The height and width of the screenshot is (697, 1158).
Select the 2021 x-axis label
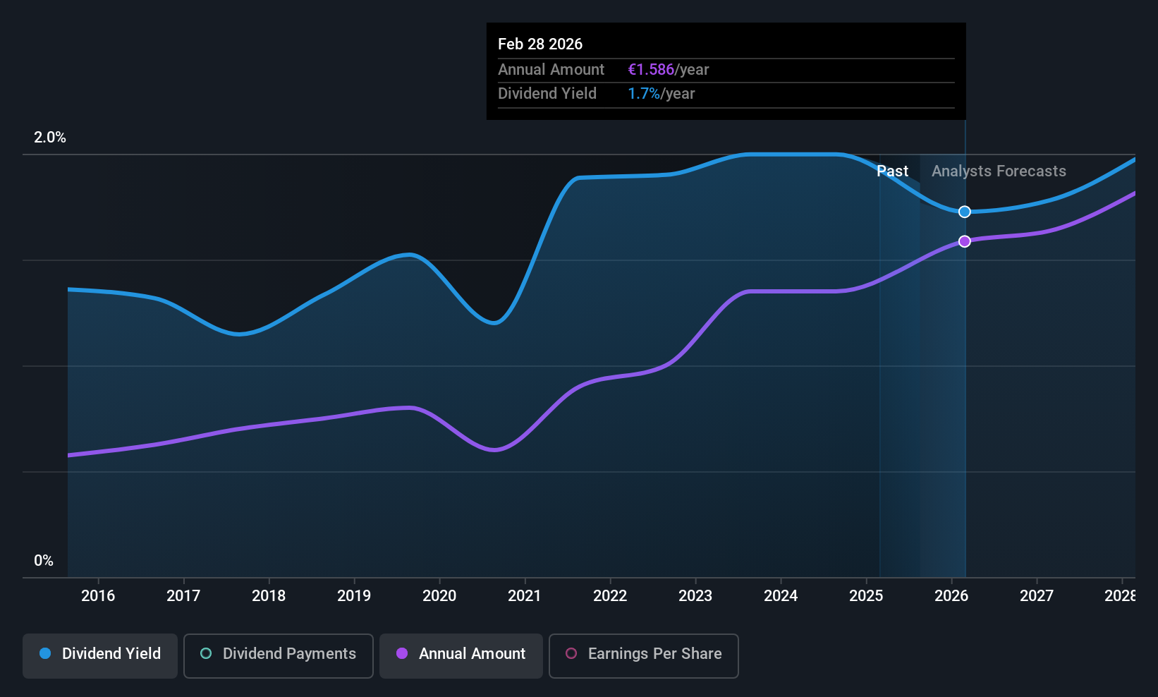pos(525,596)
